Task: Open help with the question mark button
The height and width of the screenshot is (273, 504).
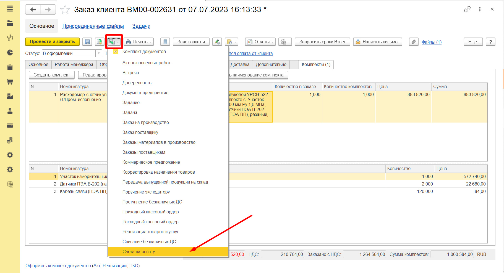Action: 490,42
